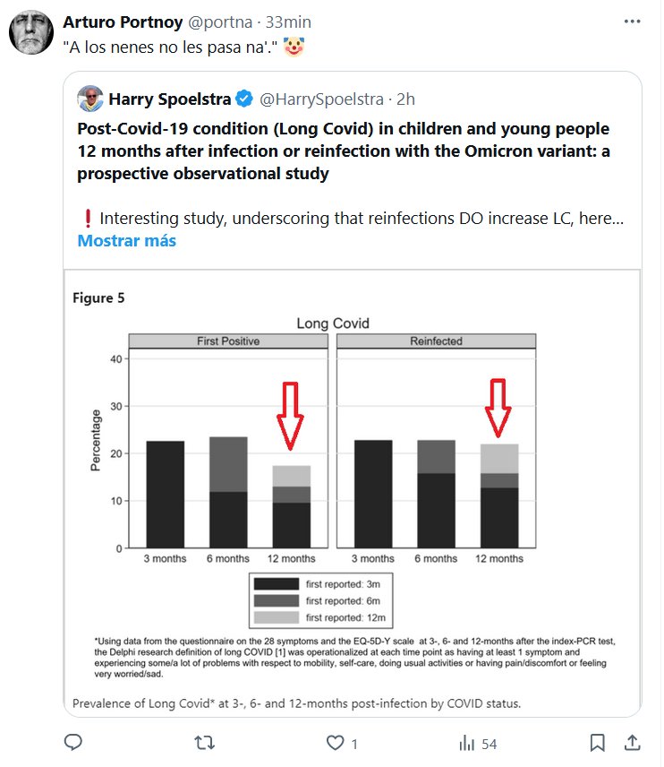This screenshot has height=767, width=664.
Task: Open the three-dot more options menu
Action: (x=632, y=22)
